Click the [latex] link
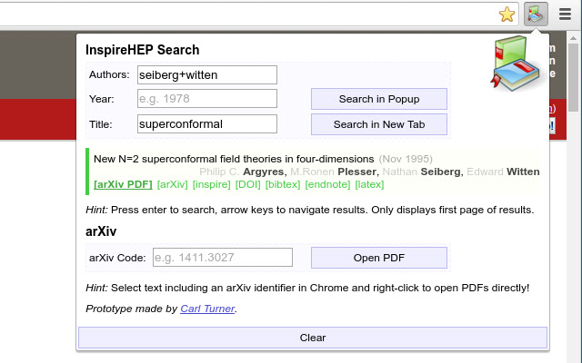The height and width of the screenshot is (363, 582). coord(369,184)
